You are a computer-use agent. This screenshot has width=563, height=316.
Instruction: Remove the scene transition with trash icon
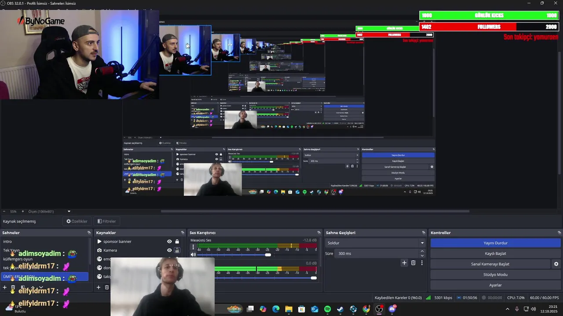pyautogui.click(x=413, y=263)
